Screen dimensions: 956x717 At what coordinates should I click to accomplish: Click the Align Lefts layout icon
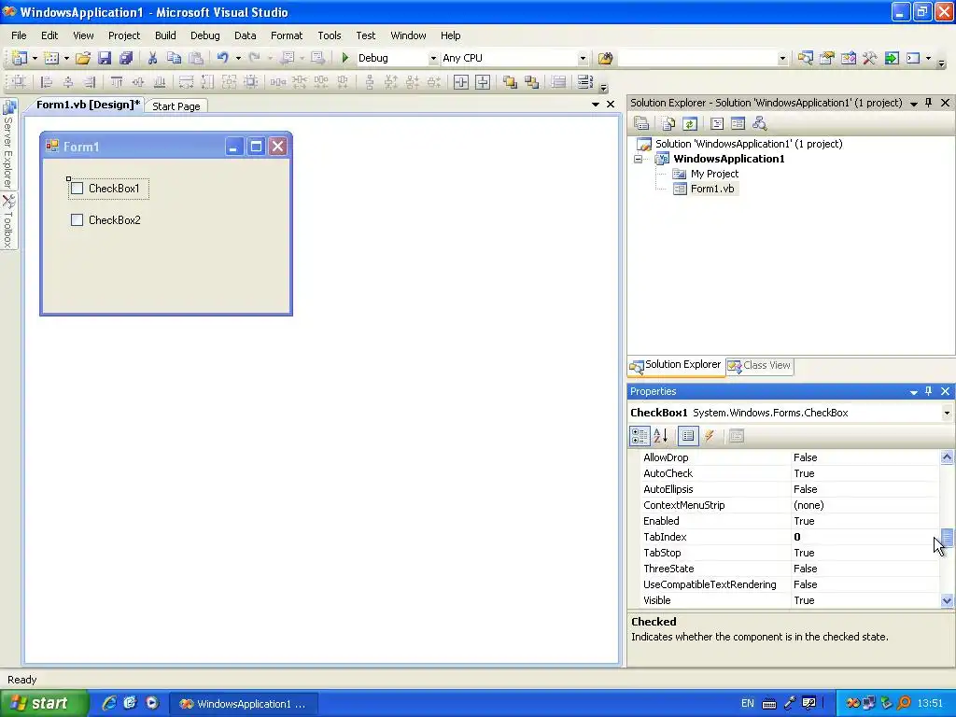(47, 82)
